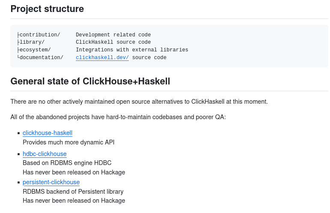Click the "no other actively maintained" paragraph
The image size is (330, 213).
click(x=139, y=102)
